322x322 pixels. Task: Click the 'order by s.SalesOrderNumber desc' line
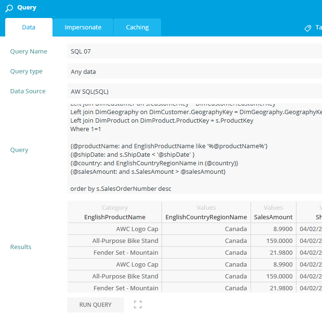tap(121, 189)
